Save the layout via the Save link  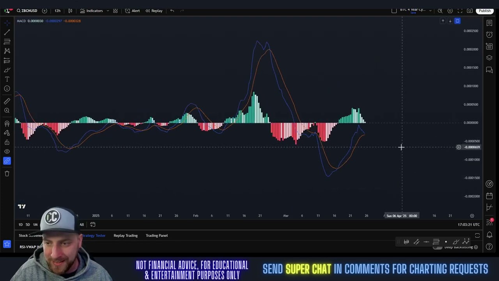tap(413, 13)
